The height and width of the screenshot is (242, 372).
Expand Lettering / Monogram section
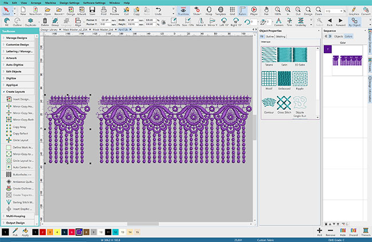[18, 51]
